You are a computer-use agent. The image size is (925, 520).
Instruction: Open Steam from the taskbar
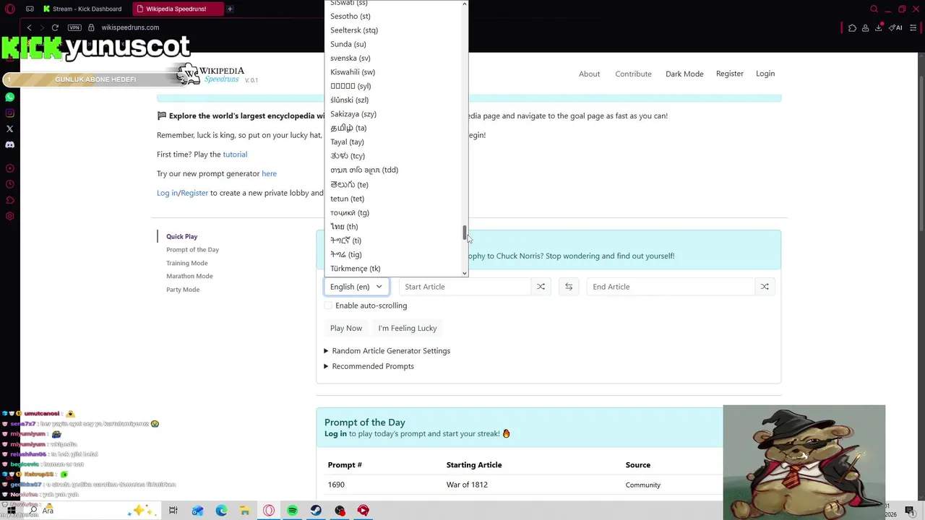point(317,511)
